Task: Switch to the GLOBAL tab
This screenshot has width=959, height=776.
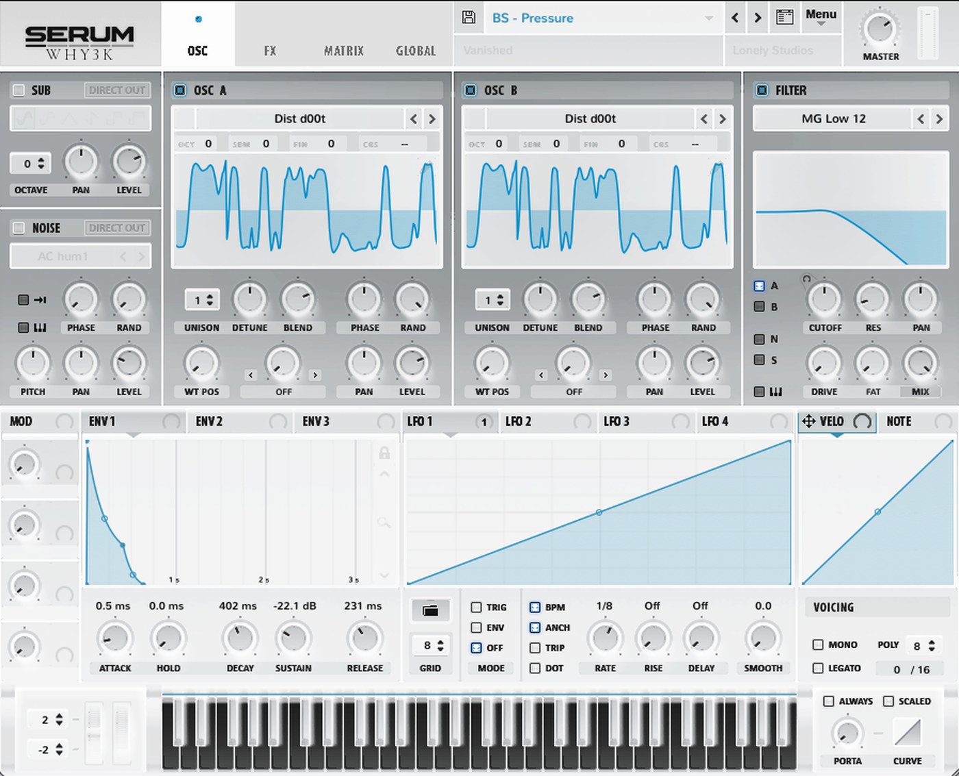Action: pyautogui.click(x=416, y=51)
